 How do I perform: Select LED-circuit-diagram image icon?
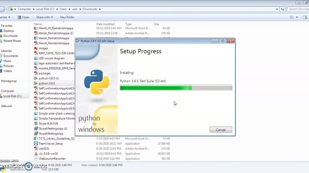tap(36, 58)
